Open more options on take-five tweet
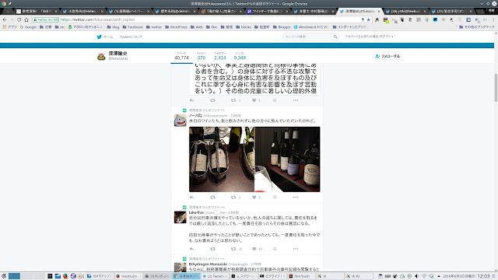This screenshot has height=280, width=498. pyautogui.click(x=296, y=249)
